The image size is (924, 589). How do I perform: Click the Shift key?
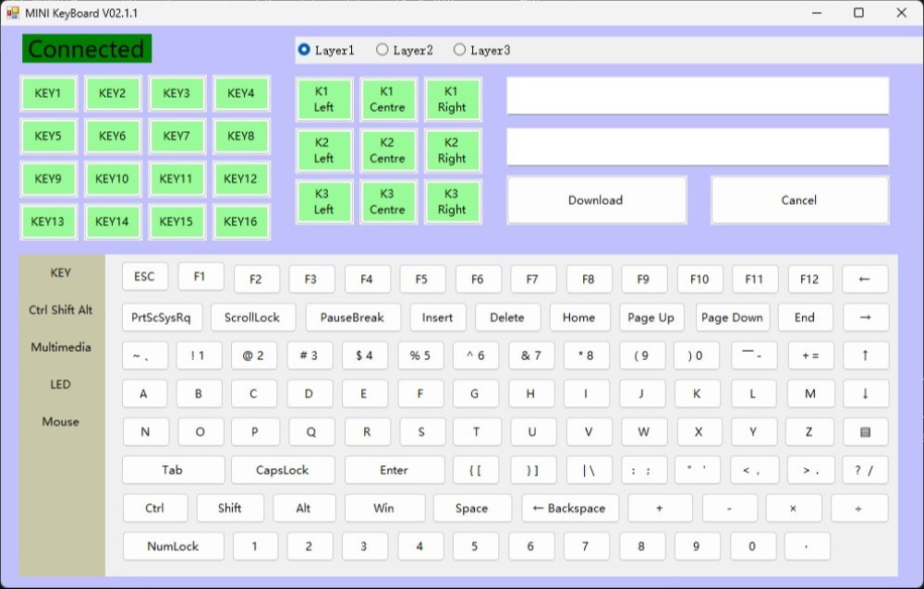pos(230,508)
